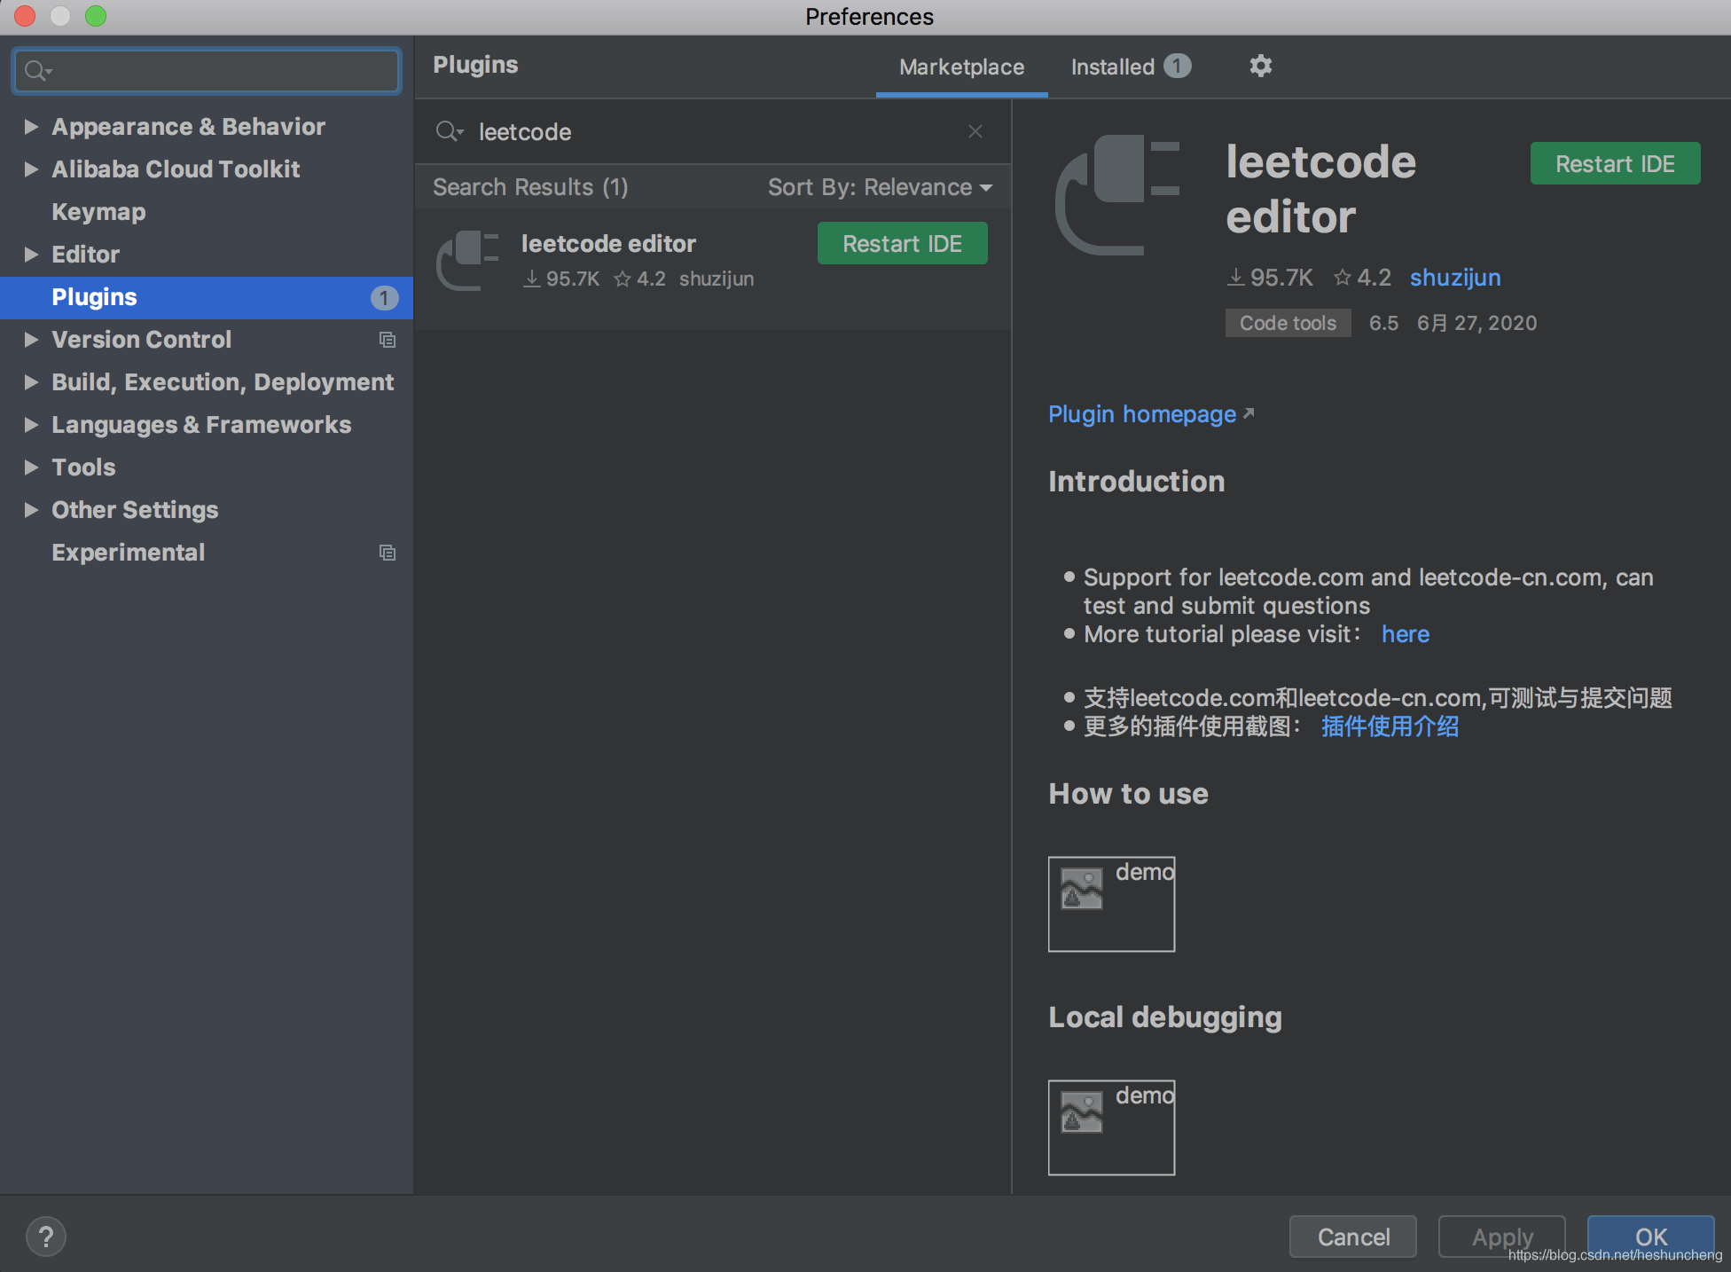Clear the leetcode search with the X icon
The image size is (1731, 1272).
click(975, 131)
